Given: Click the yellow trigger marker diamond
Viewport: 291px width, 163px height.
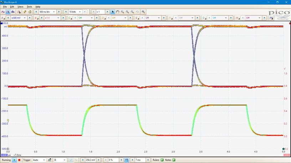Looking at the screenshot, I should tap(8, 120).
